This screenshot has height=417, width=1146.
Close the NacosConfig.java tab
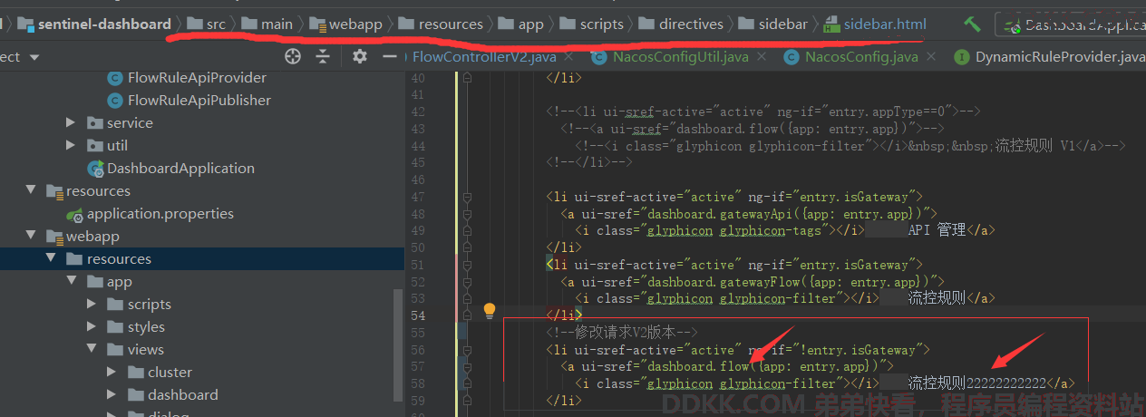(931, 58)
